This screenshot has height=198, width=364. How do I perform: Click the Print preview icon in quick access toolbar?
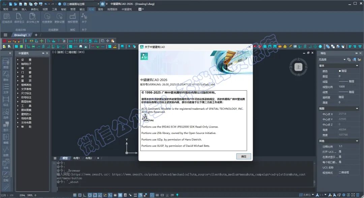coord(41,4)
